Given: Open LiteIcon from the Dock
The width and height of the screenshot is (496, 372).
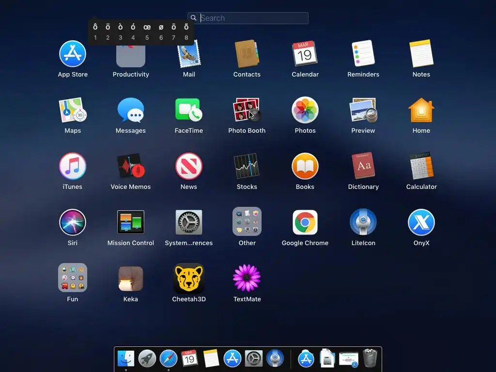Looking at the screenshot, I should point(275,359).
